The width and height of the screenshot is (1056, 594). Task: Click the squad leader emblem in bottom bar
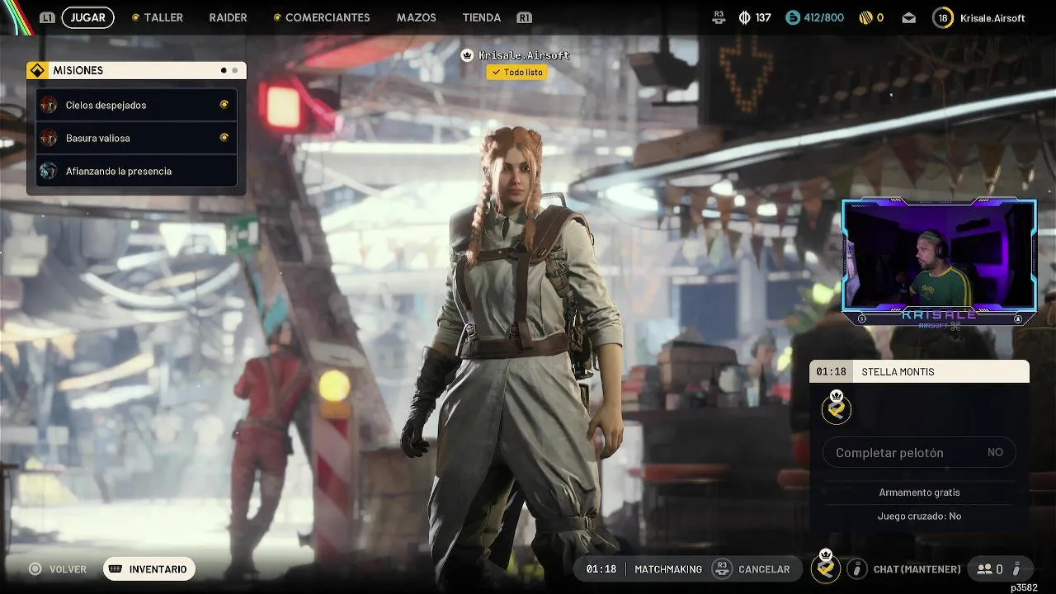826,566
